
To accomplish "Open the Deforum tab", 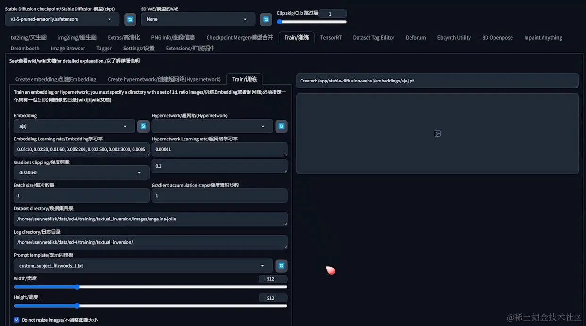I will click(x=416, y=38).
